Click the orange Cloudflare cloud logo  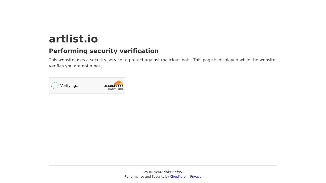pyautogui.click(x=119, y=83)
